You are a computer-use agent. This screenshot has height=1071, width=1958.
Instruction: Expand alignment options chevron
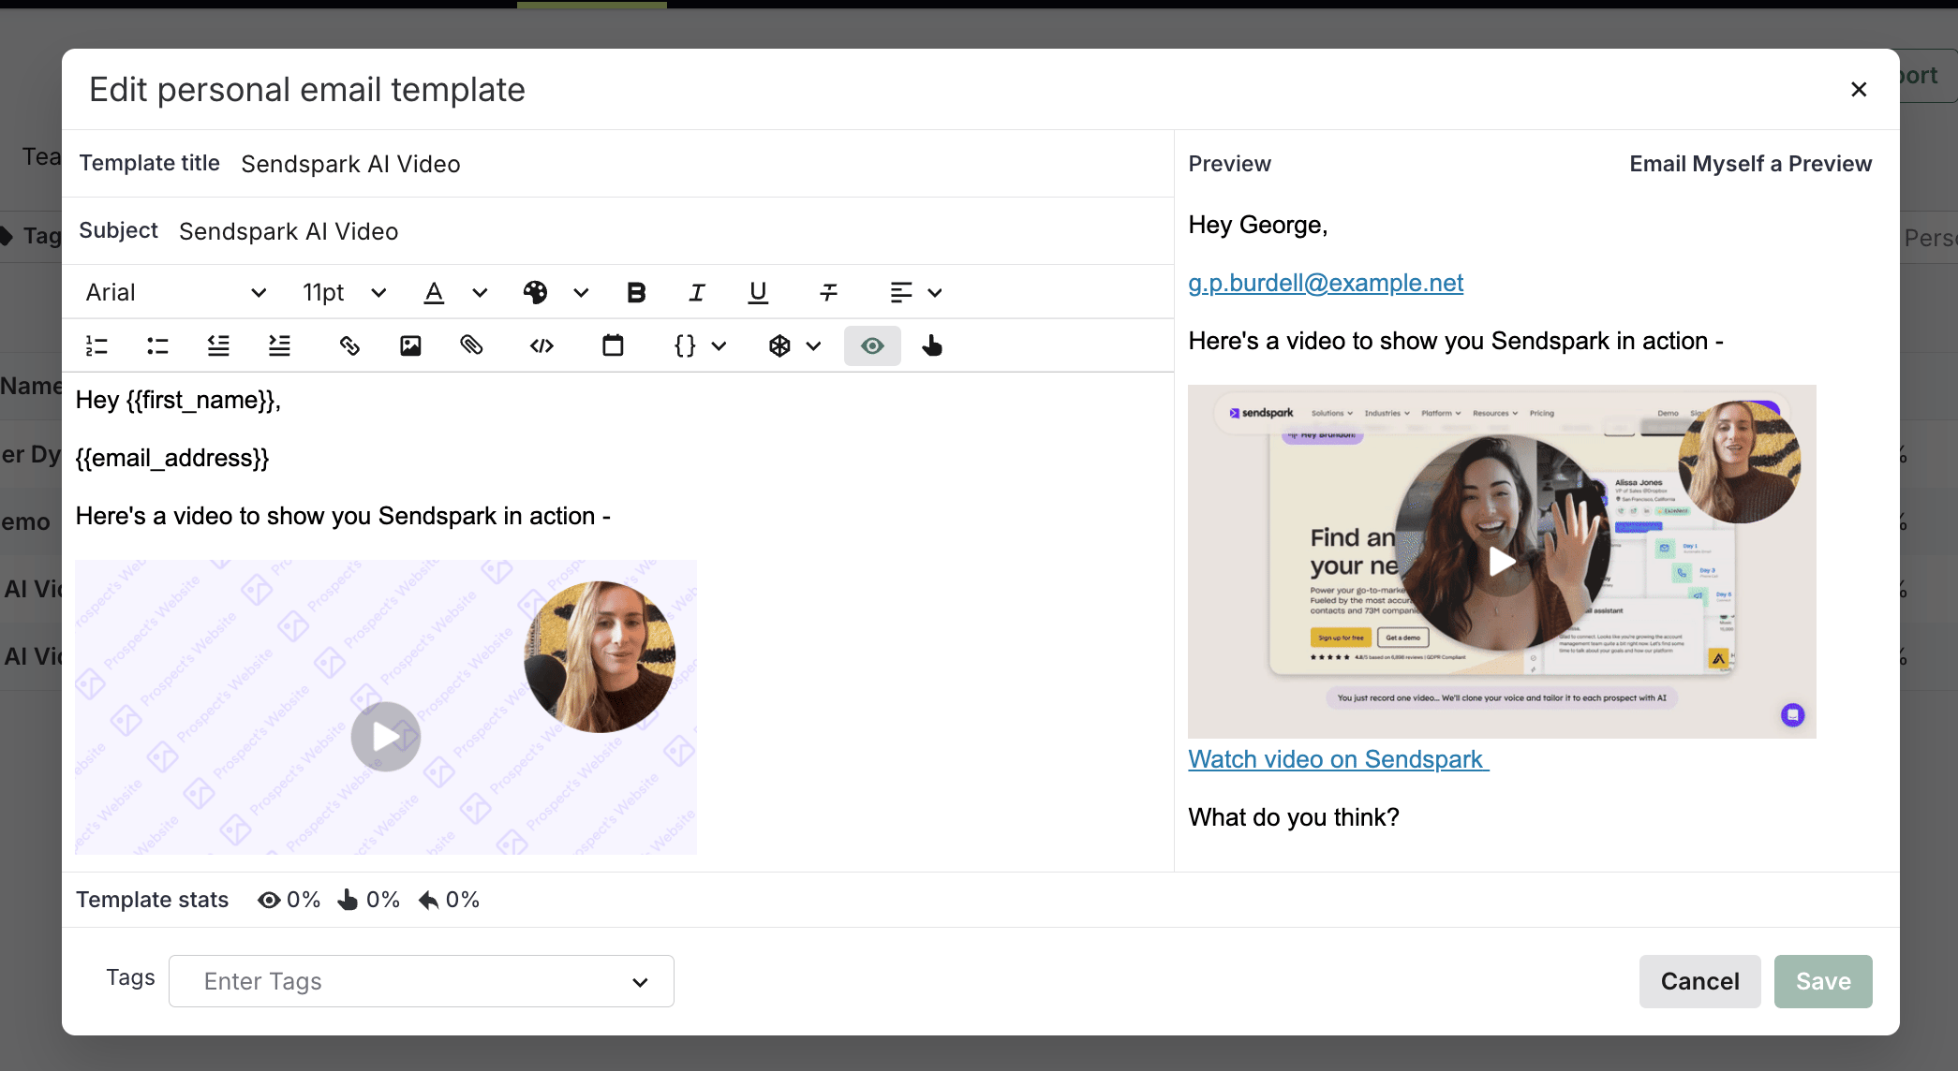pos(934,293)
